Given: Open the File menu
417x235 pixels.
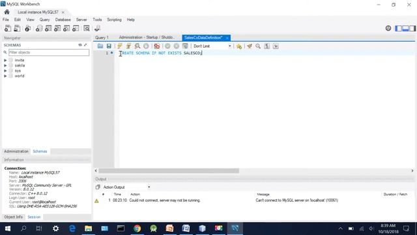Looking at the screenshot, I should click(6, 20).
